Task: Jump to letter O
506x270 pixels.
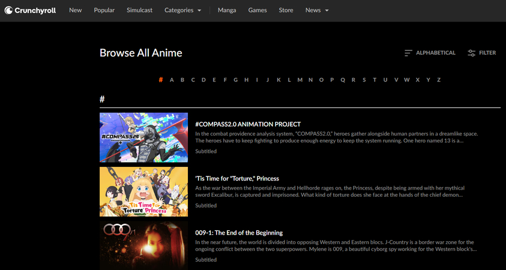Action: pos(321,80)
